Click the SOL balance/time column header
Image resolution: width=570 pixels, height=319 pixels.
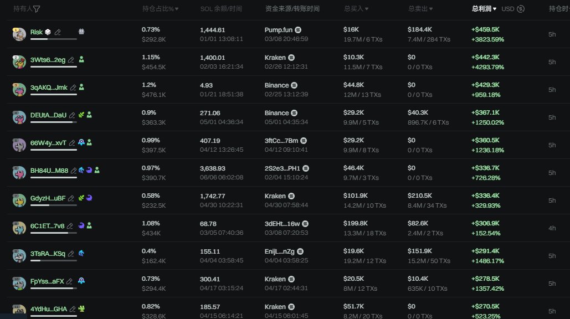pos(221,9)
